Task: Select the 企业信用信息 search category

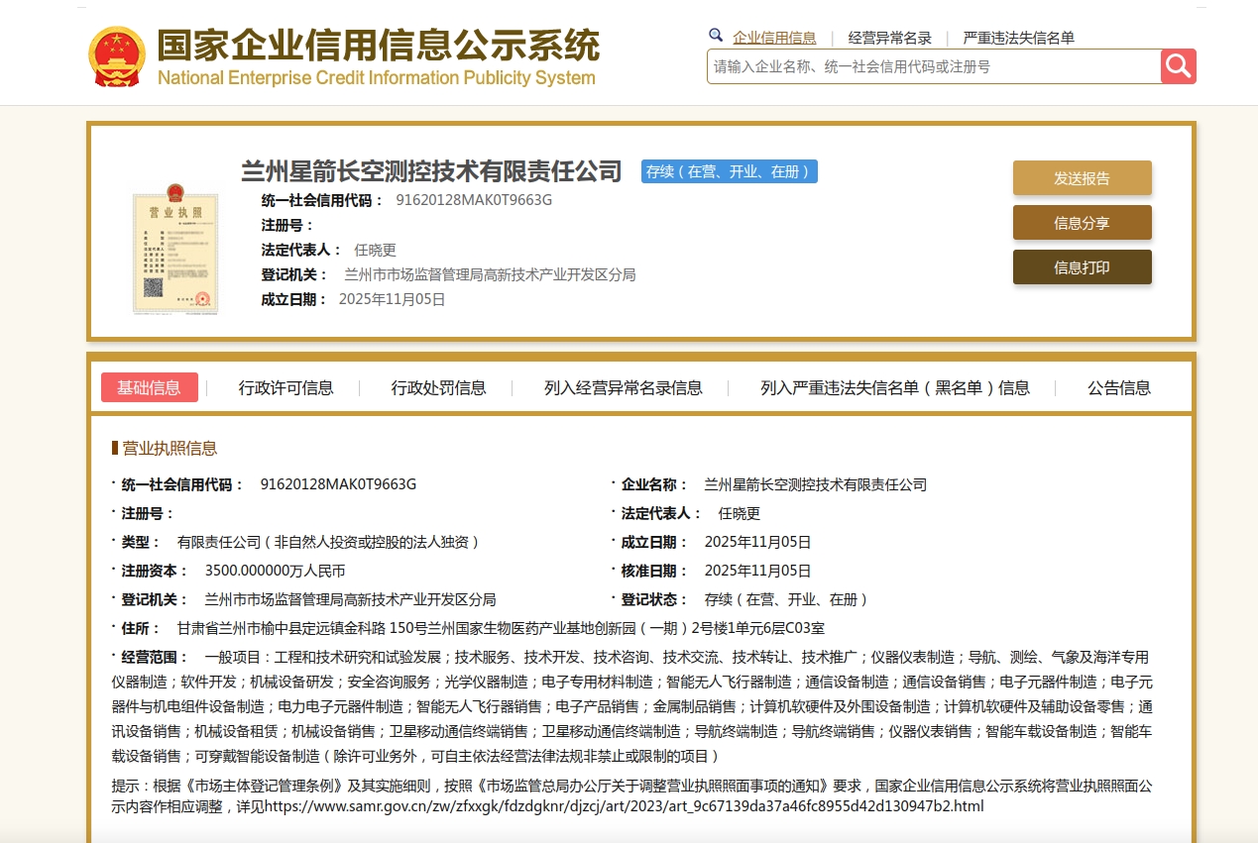Action: point(774,38)
